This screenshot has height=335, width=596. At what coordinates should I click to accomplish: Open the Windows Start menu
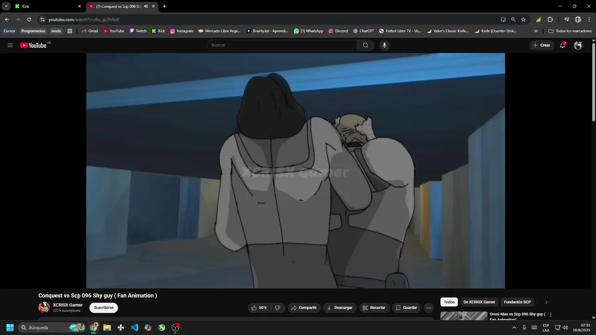tap(10, 328)
